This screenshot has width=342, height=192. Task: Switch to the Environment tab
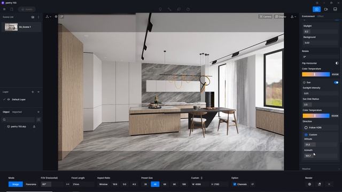coord(308,17)
